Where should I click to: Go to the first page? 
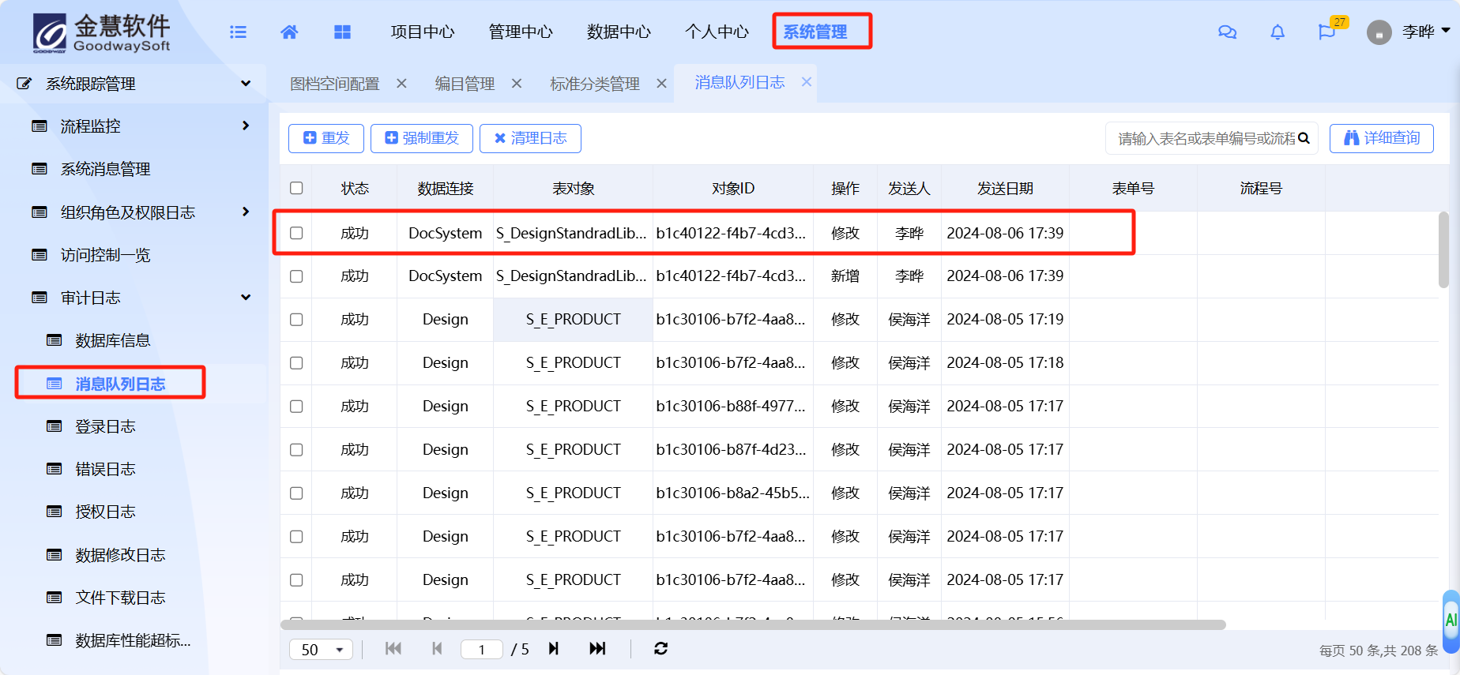[x=393, y=648]
